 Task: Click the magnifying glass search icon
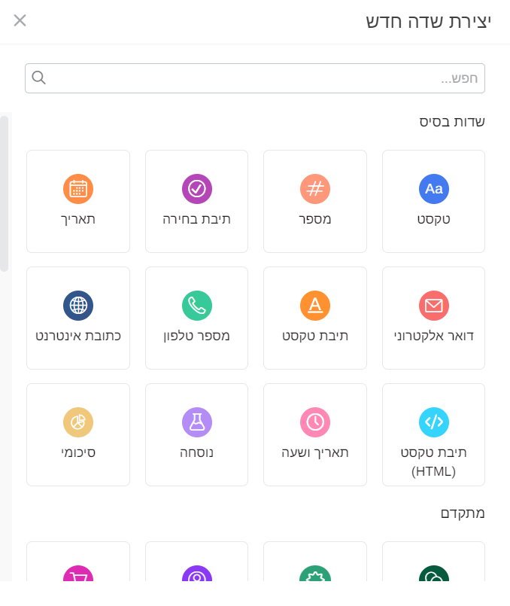click(39, 78)
